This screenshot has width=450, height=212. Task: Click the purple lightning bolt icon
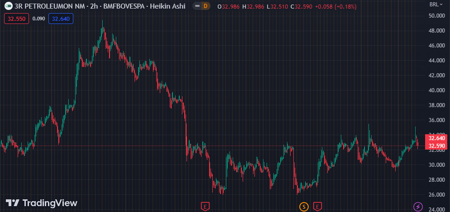pyautogui.click(x=417, y=206)
